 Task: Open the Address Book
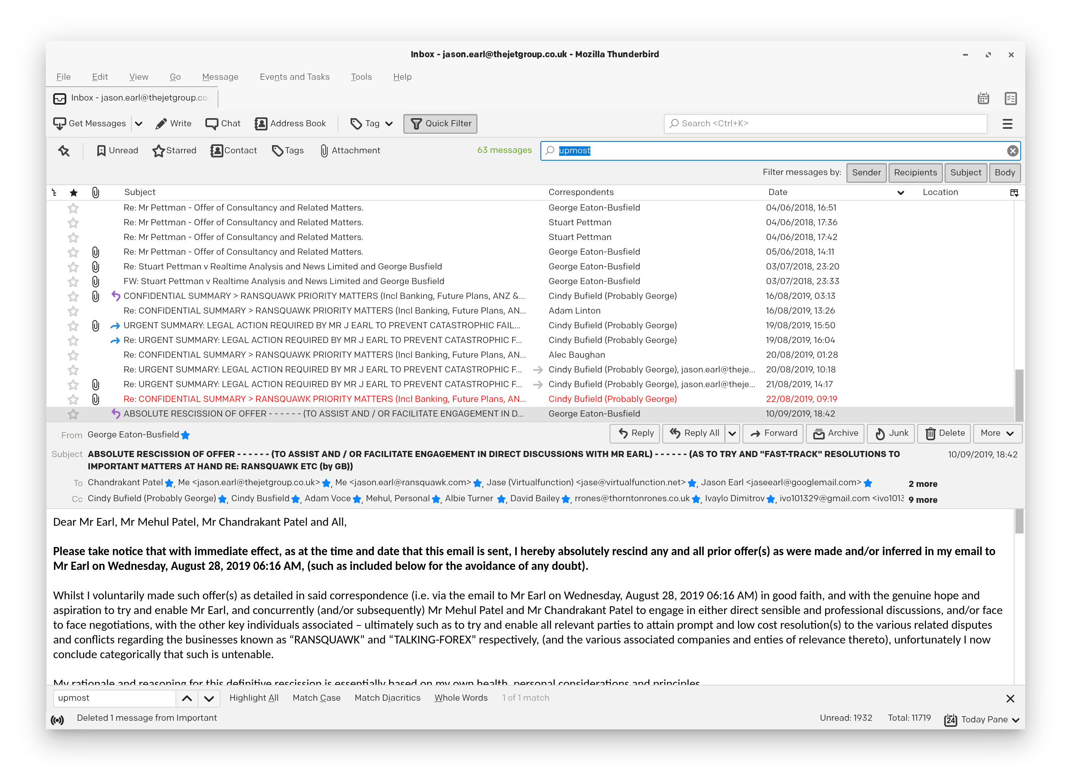290,124
